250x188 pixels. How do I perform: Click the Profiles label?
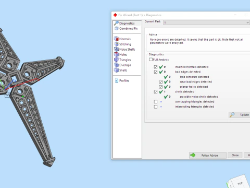click(x=124, y=80)
